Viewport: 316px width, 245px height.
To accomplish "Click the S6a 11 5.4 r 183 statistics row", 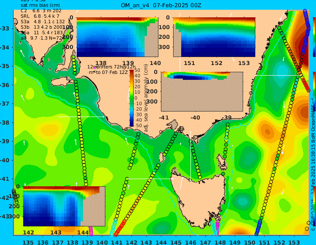I will (42, 33).
